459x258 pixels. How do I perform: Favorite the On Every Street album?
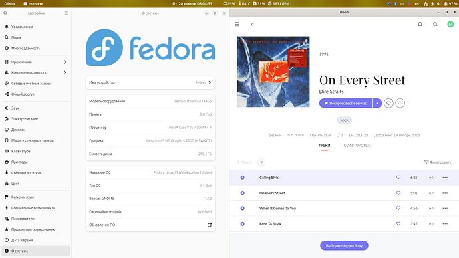tap(388, 103)
